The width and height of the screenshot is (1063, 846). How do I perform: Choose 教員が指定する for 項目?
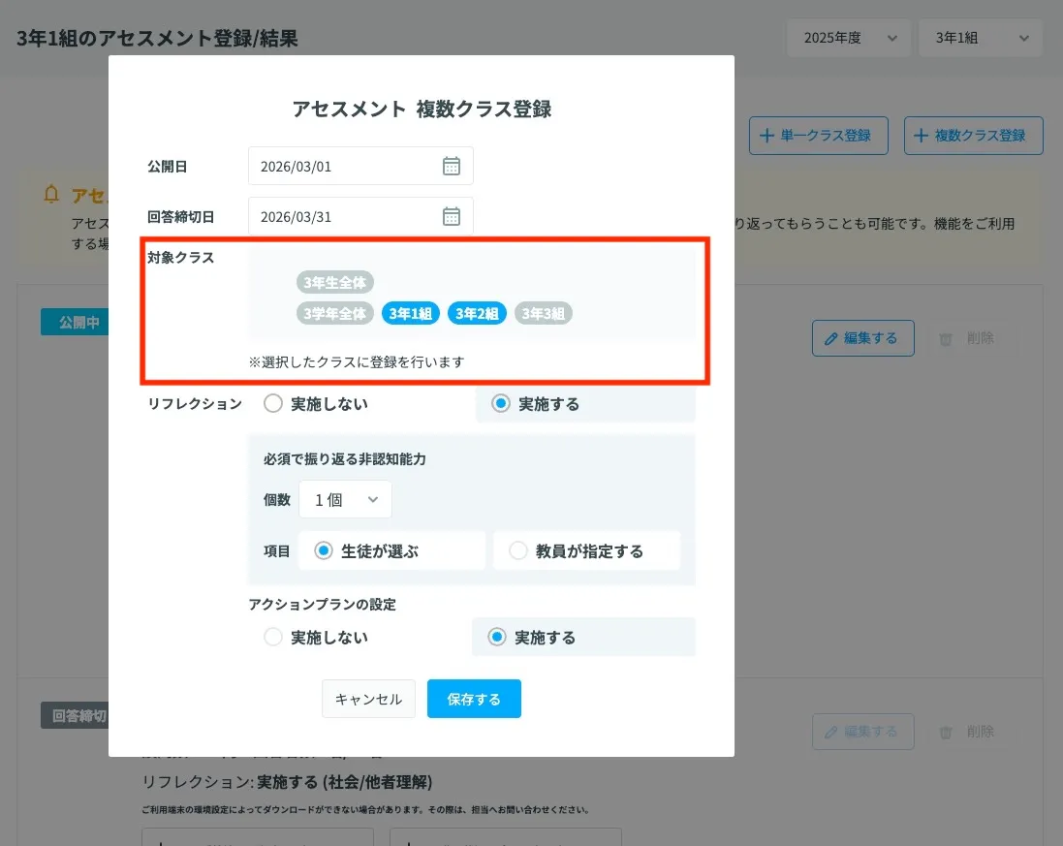point(518,550)
